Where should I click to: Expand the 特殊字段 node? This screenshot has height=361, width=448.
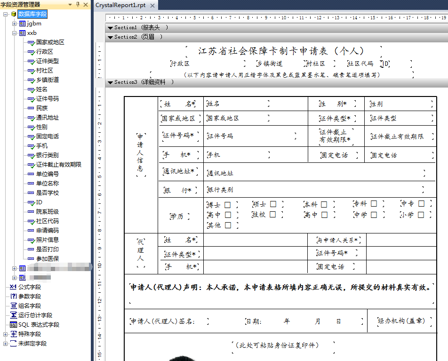click(x=5, y=334)
